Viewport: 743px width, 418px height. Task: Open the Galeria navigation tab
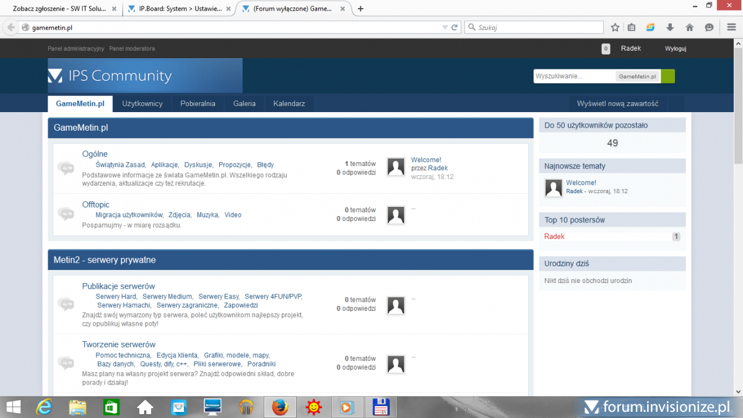(244, 103)
